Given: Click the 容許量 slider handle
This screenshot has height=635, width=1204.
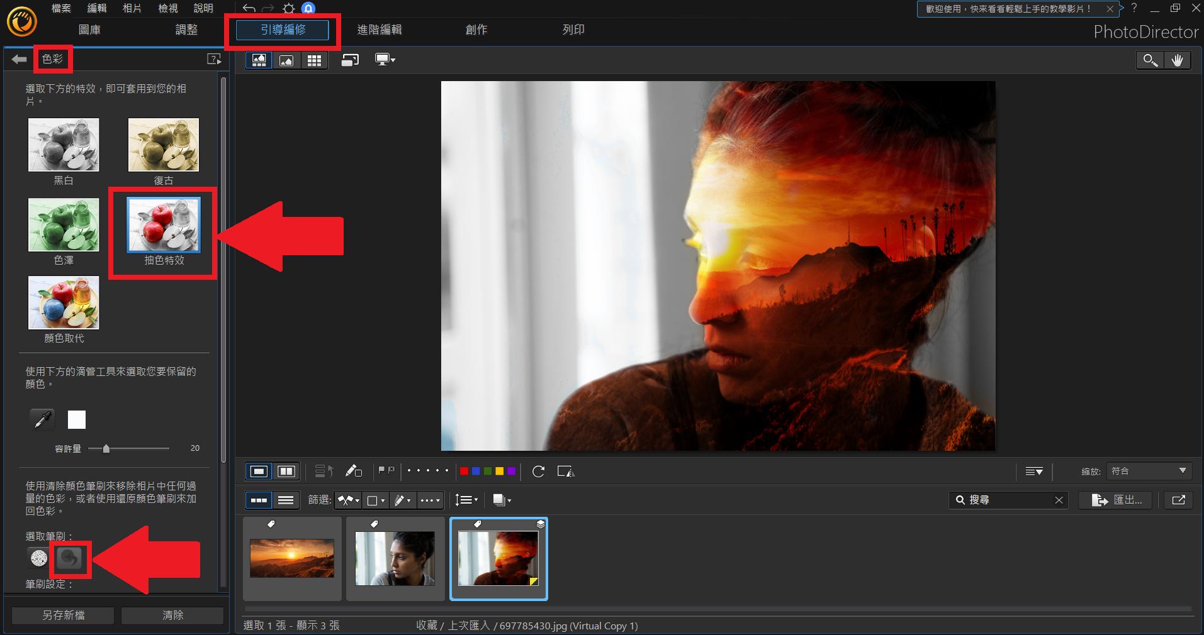Looking at the screenshot, I should [106, 448].
